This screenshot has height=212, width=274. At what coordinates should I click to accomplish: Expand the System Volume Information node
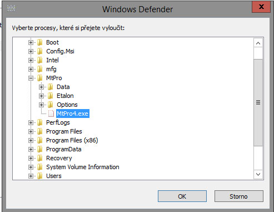pyautogui.click(x=31, y=167)
